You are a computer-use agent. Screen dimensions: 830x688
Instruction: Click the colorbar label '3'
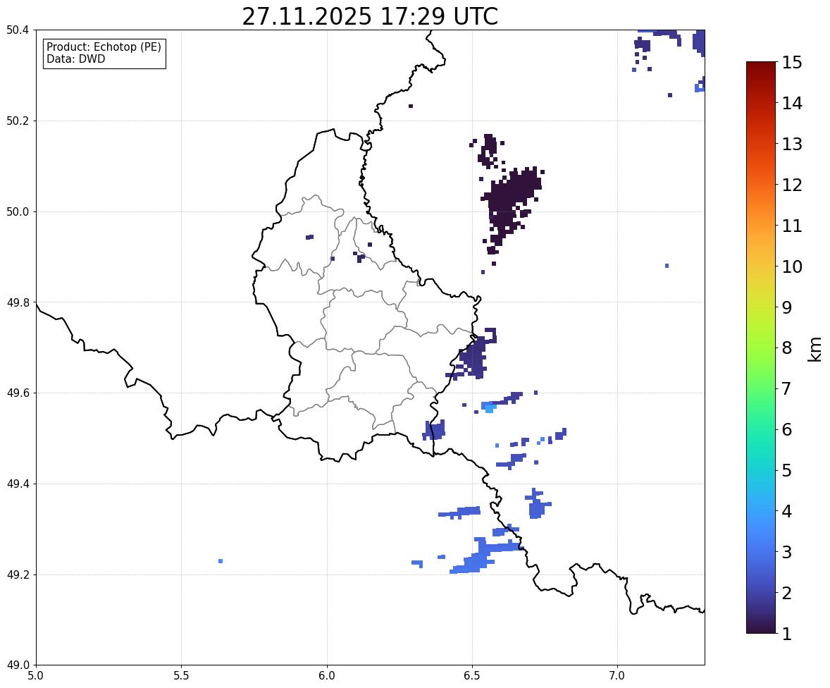786,552
